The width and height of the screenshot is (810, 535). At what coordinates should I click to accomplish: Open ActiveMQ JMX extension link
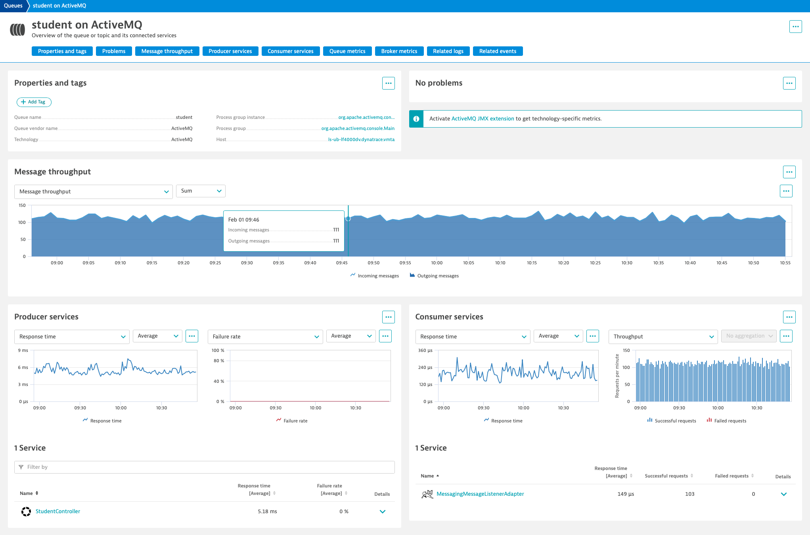pos(483,119)
